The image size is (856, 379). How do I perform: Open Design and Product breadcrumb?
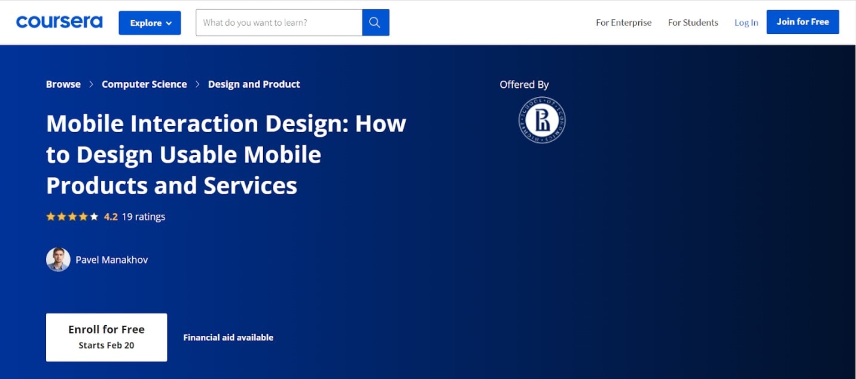click(x=254, y=84)
